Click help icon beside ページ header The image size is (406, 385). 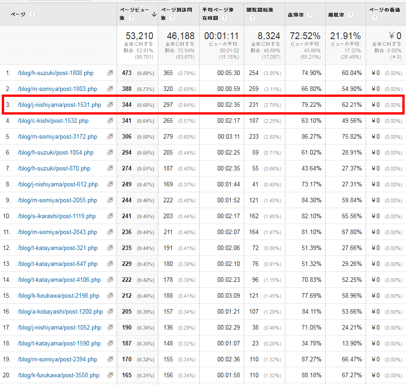coord(32,15)
